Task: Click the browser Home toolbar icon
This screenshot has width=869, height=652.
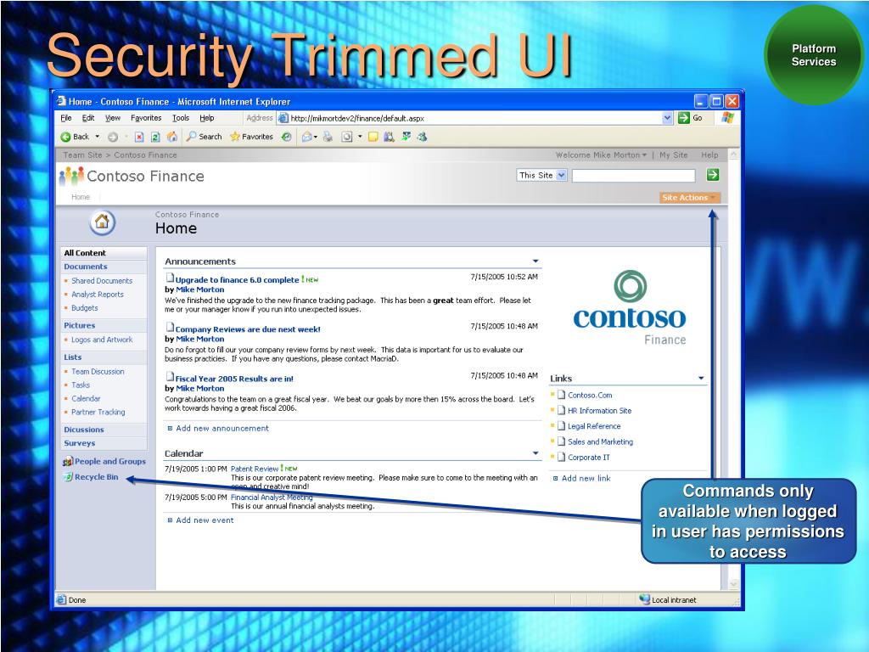Action: [172, 137]
